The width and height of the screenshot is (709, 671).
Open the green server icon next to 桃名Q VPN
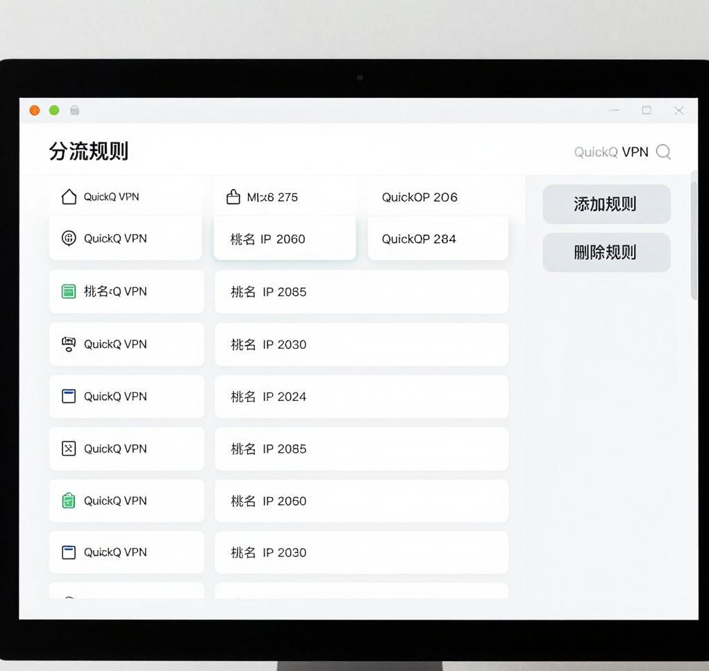68,291
